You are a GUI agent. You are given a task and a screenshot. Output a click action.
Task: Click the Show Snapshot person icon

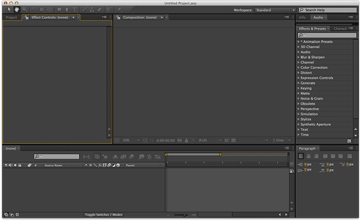[x=187, y=140]
